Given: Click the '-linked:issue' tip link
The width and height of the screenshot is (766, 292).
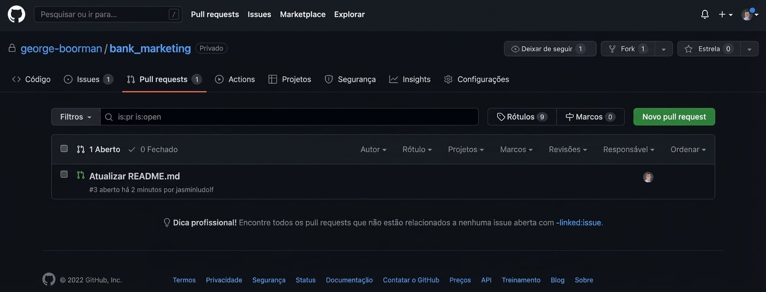Looking at the screenshot, I should point(579,223).
